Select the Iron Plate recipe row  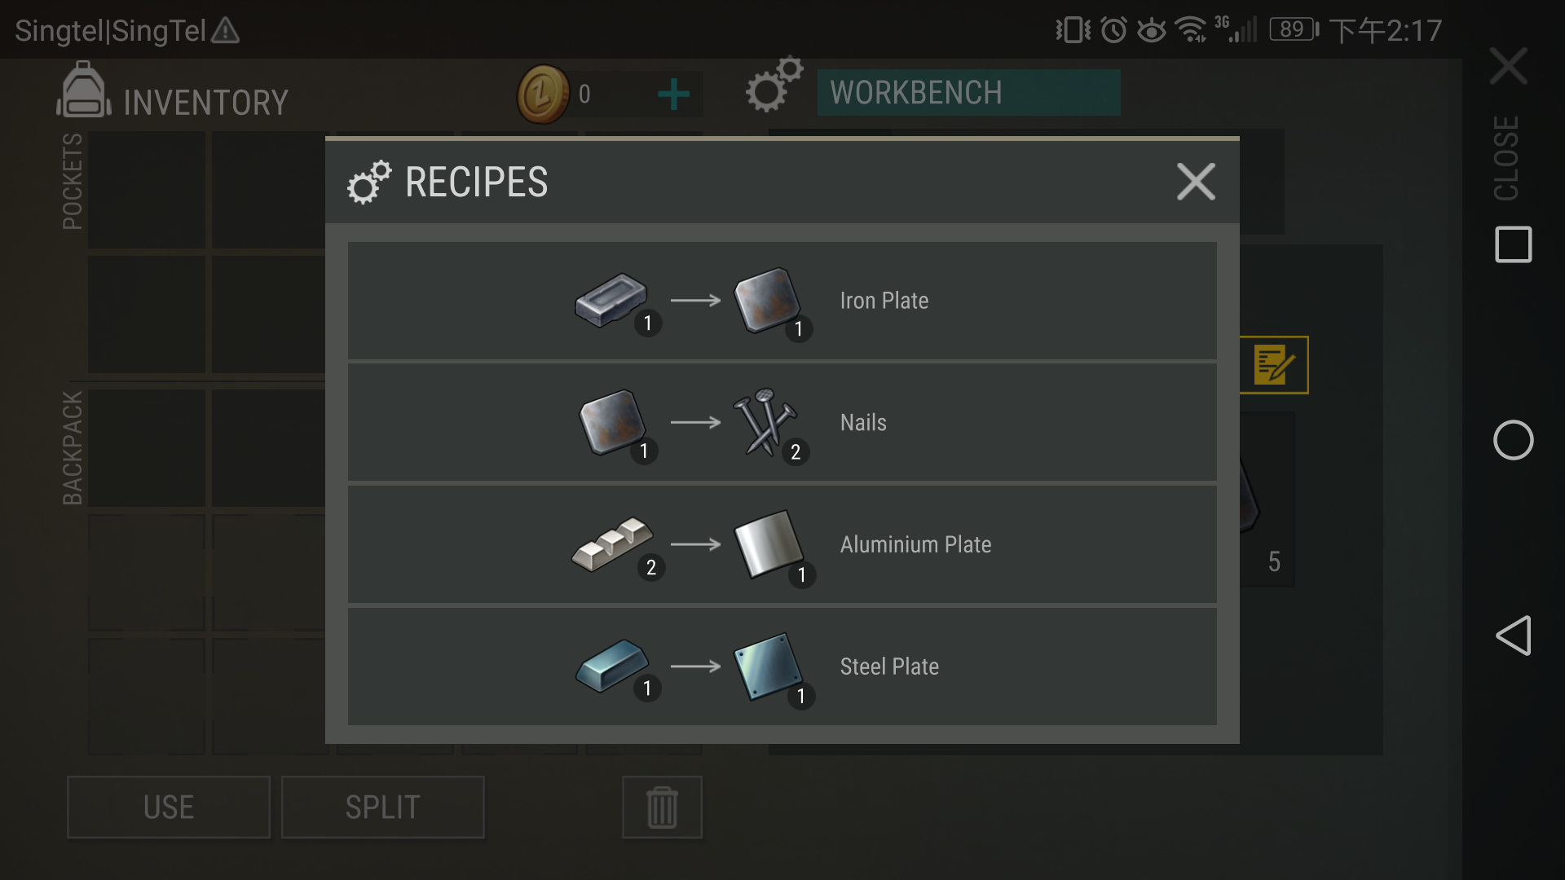tap(782, 301)
